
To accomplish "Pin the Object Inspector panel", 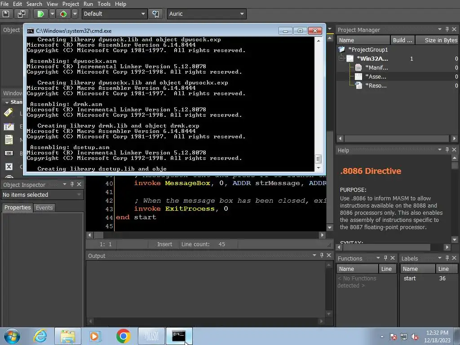I will [x=72, y=184].
